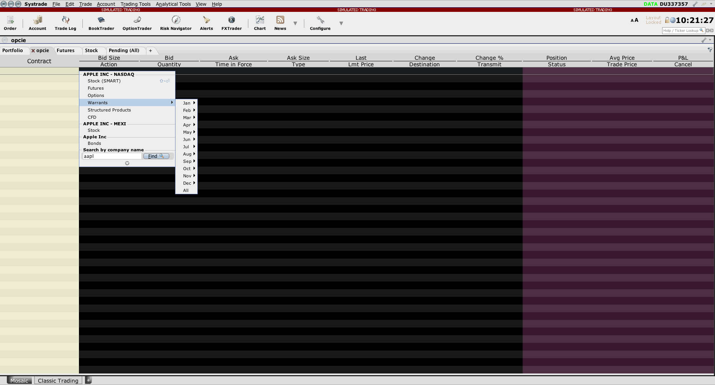This screenshot has width=715, height=385.
Task: Click the forward arrow beside Ticker Lookup
Action: tap(712, 31)
